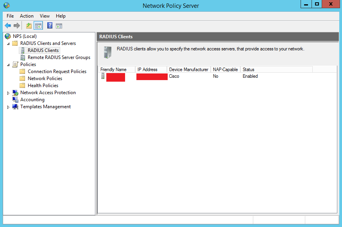Toggle the Show/Hide Console Tree icon
Screen dimensions: 342x227
pyautogui.click(x=38, y=26)
